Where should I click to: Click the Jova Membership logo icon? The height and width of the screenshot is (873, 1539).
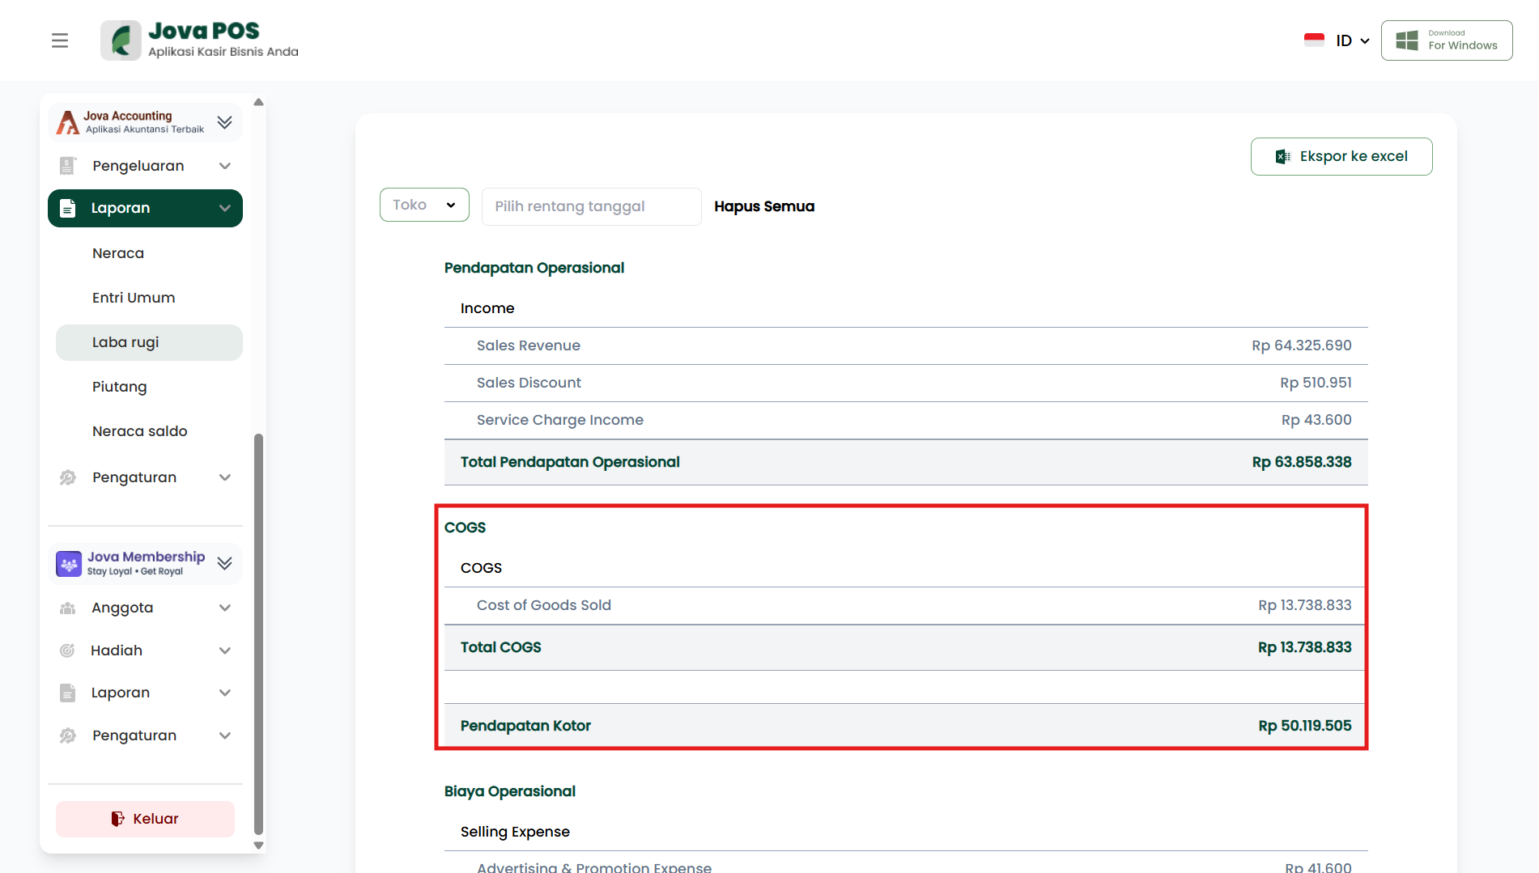69,563
